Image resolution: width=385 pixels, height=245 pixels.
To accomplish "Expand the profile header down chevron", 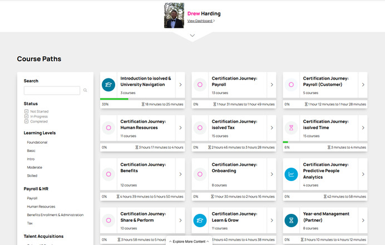I will (x=192, y=36).
